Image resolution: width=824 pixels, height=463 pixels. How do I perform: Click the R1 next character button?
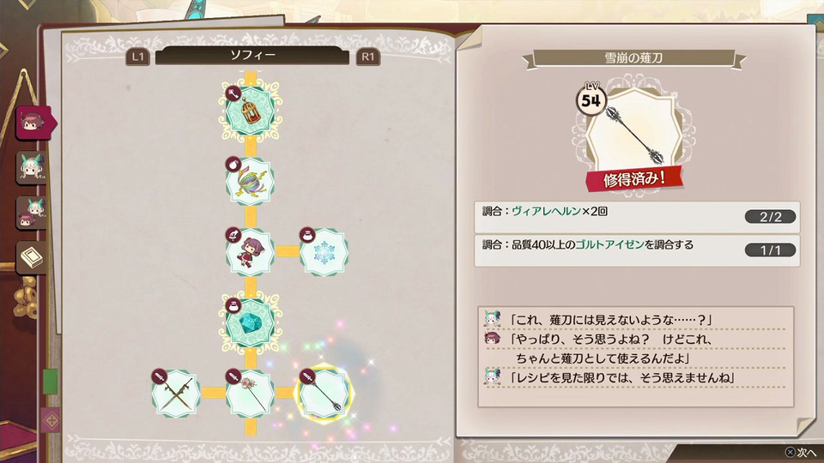[x=368, y=57]
